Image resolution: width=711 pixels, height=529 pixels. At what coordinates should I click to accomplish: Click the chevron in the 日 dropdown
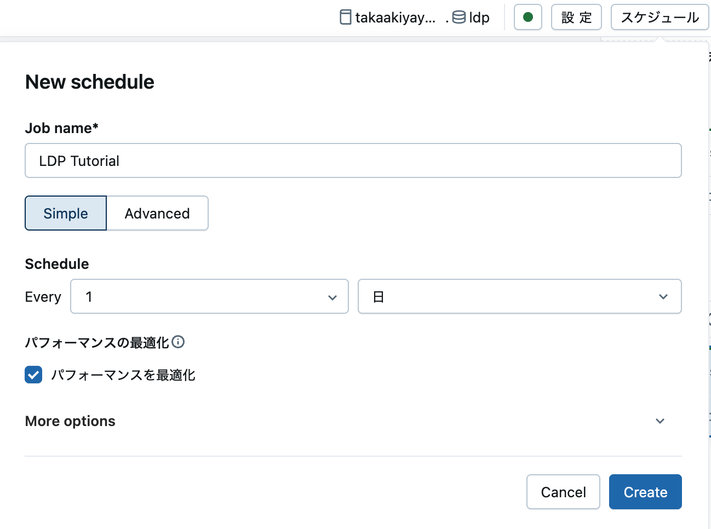pos(663,297)
